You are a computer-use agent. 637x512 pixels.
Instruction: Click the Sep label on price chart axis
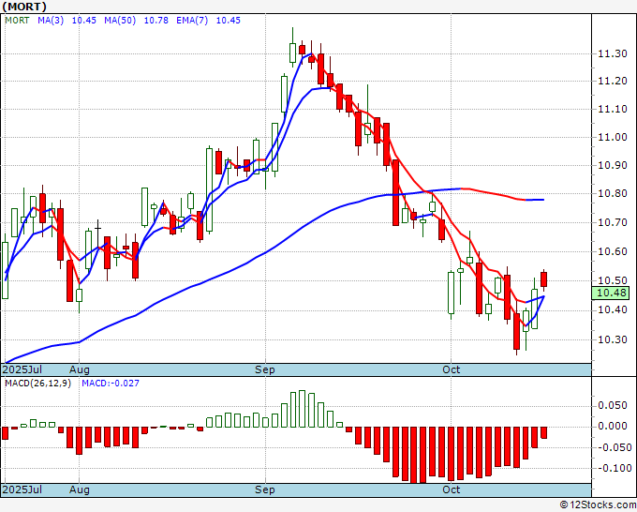pyautogui.click(x=264, y=369)
